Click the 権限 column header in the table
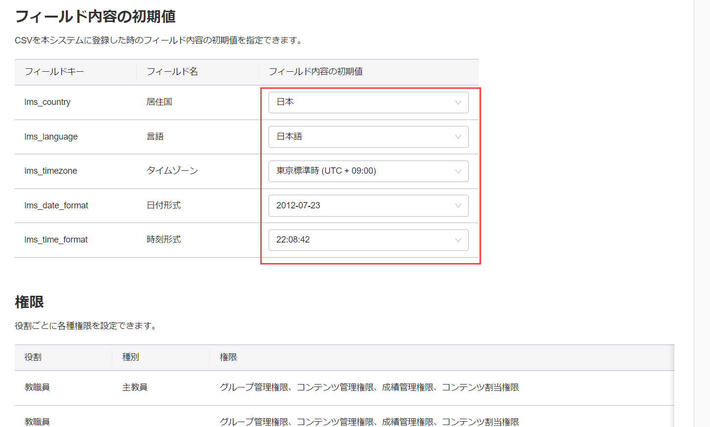This screenshot has height=427, width=710. click(228, 357)
